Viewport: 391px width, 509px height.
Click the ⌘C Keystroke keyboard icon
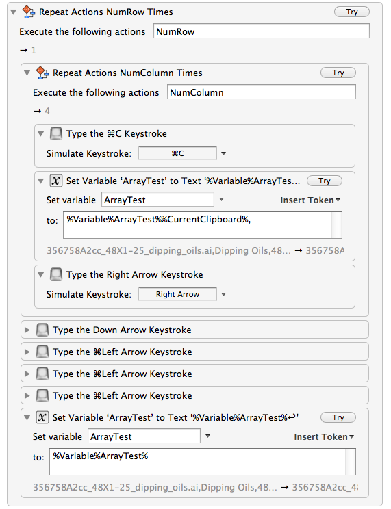56,133
